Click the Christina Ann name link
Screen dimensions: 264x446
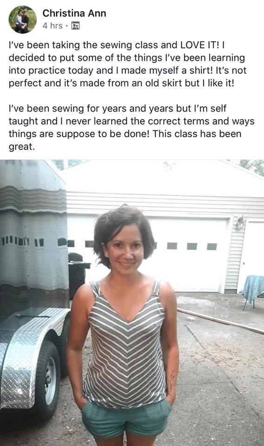(x=74, y=13)
